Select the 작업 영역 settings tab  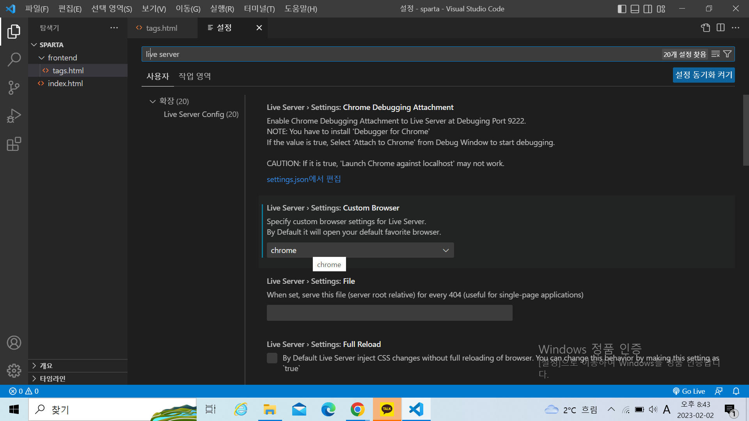195,76
